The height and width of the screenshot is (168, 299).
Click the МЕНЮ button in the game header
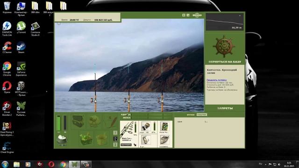click(197, 15)
